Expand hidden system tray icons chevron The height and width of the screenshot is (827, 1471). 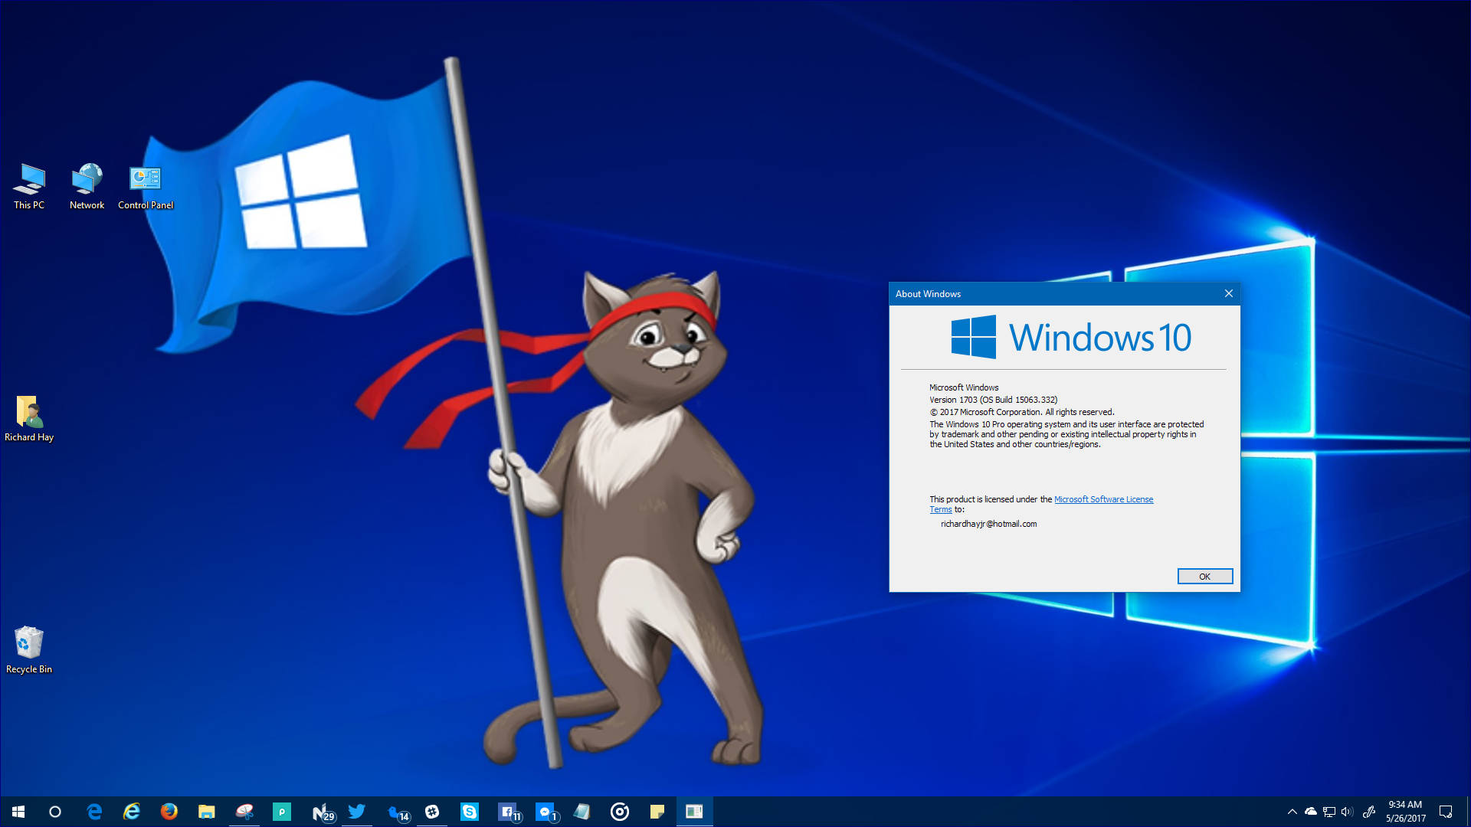(1292, 812)
